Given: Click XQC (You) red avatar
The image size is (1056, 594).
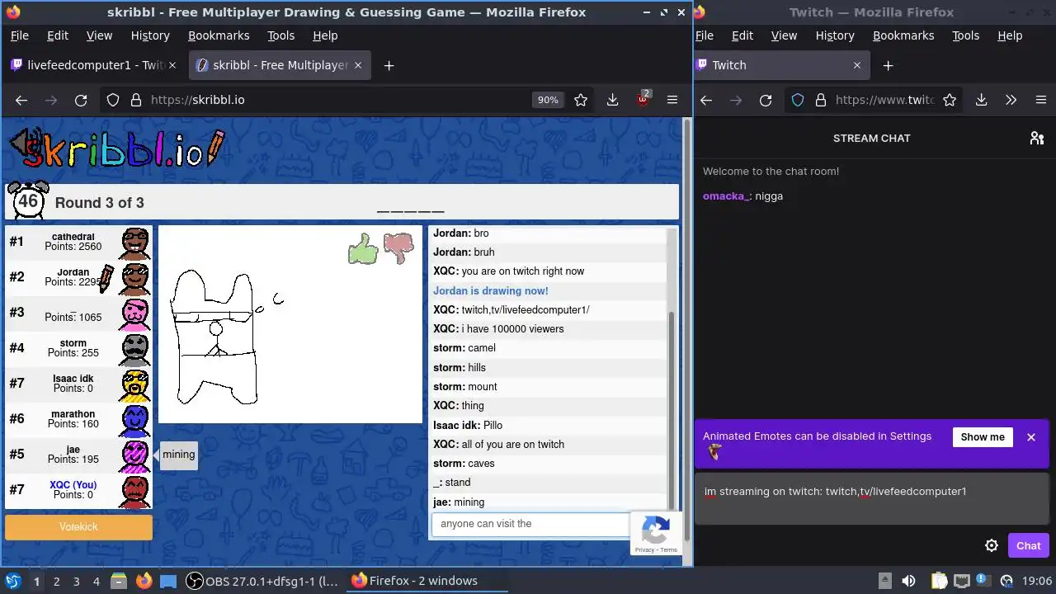Looking at the screenshot, I should tap(135, 492).
